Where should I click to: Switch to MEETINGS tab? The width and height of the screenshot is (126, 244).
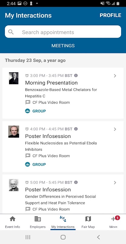coord(63,45)
